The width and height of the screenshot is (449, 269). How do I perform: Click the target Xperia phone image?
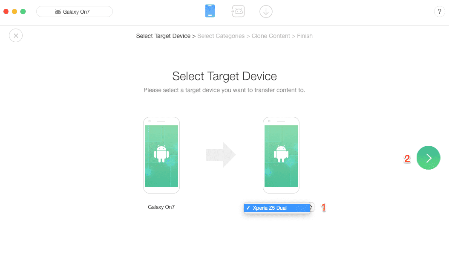pyautogui.click(x=281, y=155)
